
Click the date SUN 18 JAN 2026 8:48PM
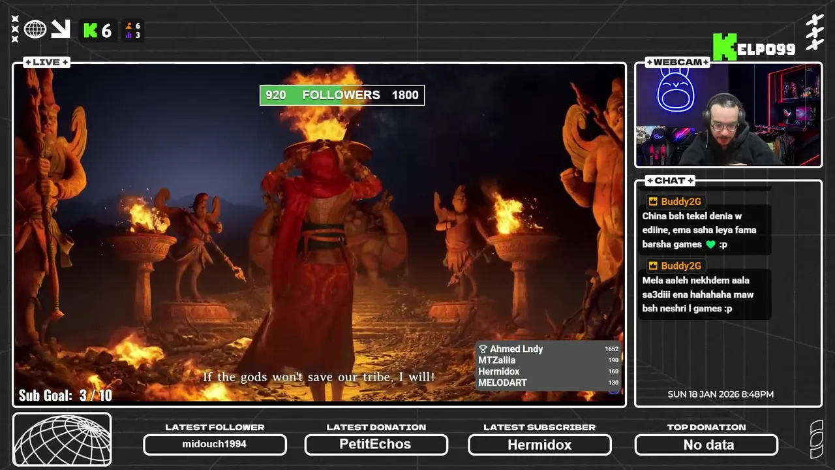(x=721, y=394)
